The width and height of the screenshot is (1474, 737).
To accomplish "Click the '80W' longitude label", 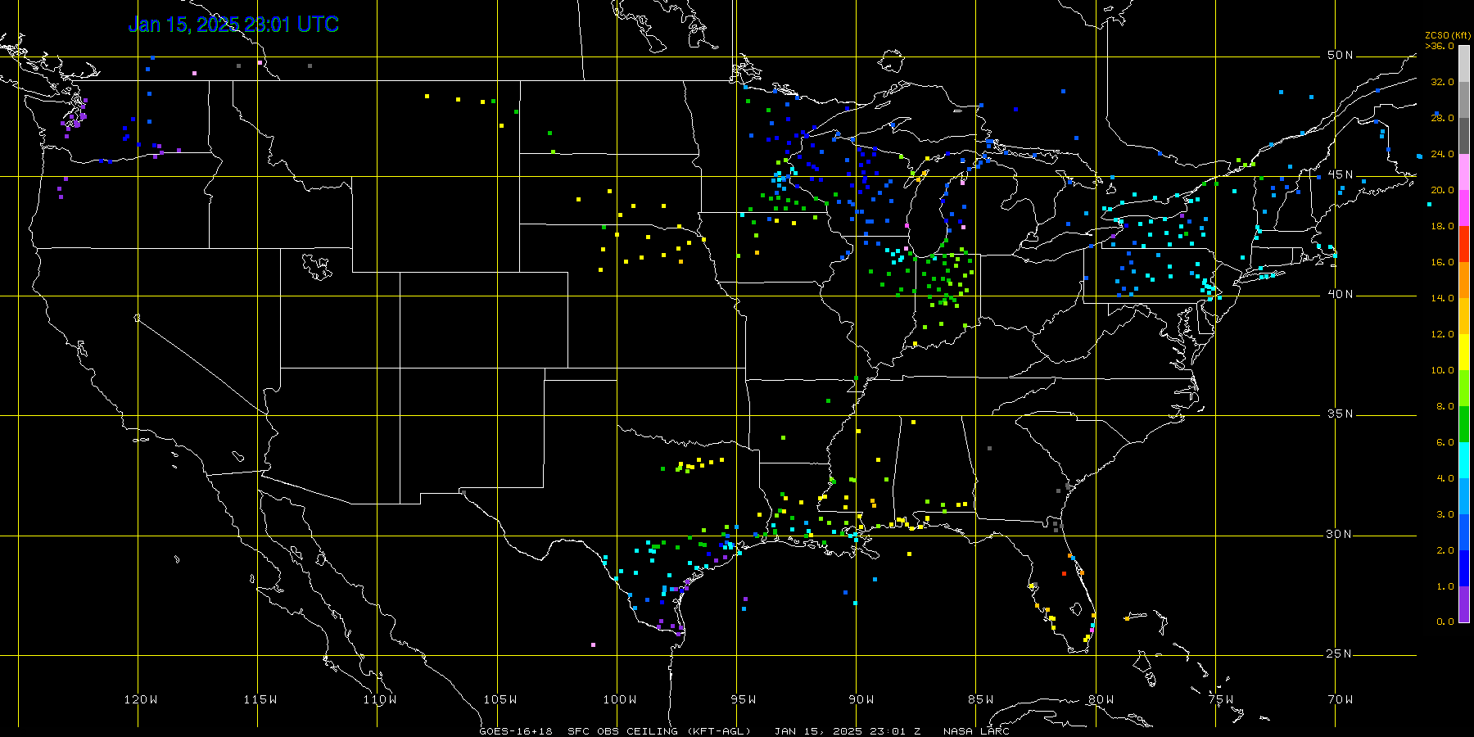I will (1101, 699).
